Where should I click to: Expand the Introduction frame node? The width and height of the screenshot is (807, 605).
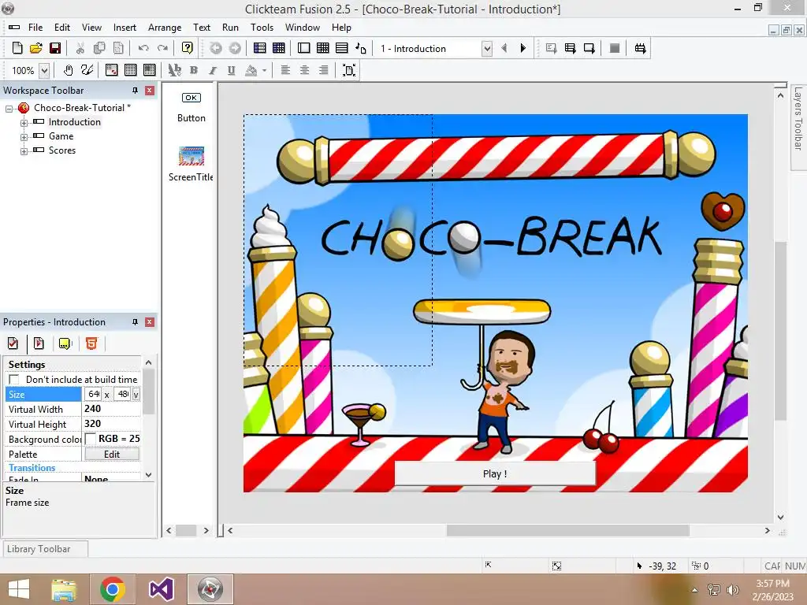click(24, 123)
